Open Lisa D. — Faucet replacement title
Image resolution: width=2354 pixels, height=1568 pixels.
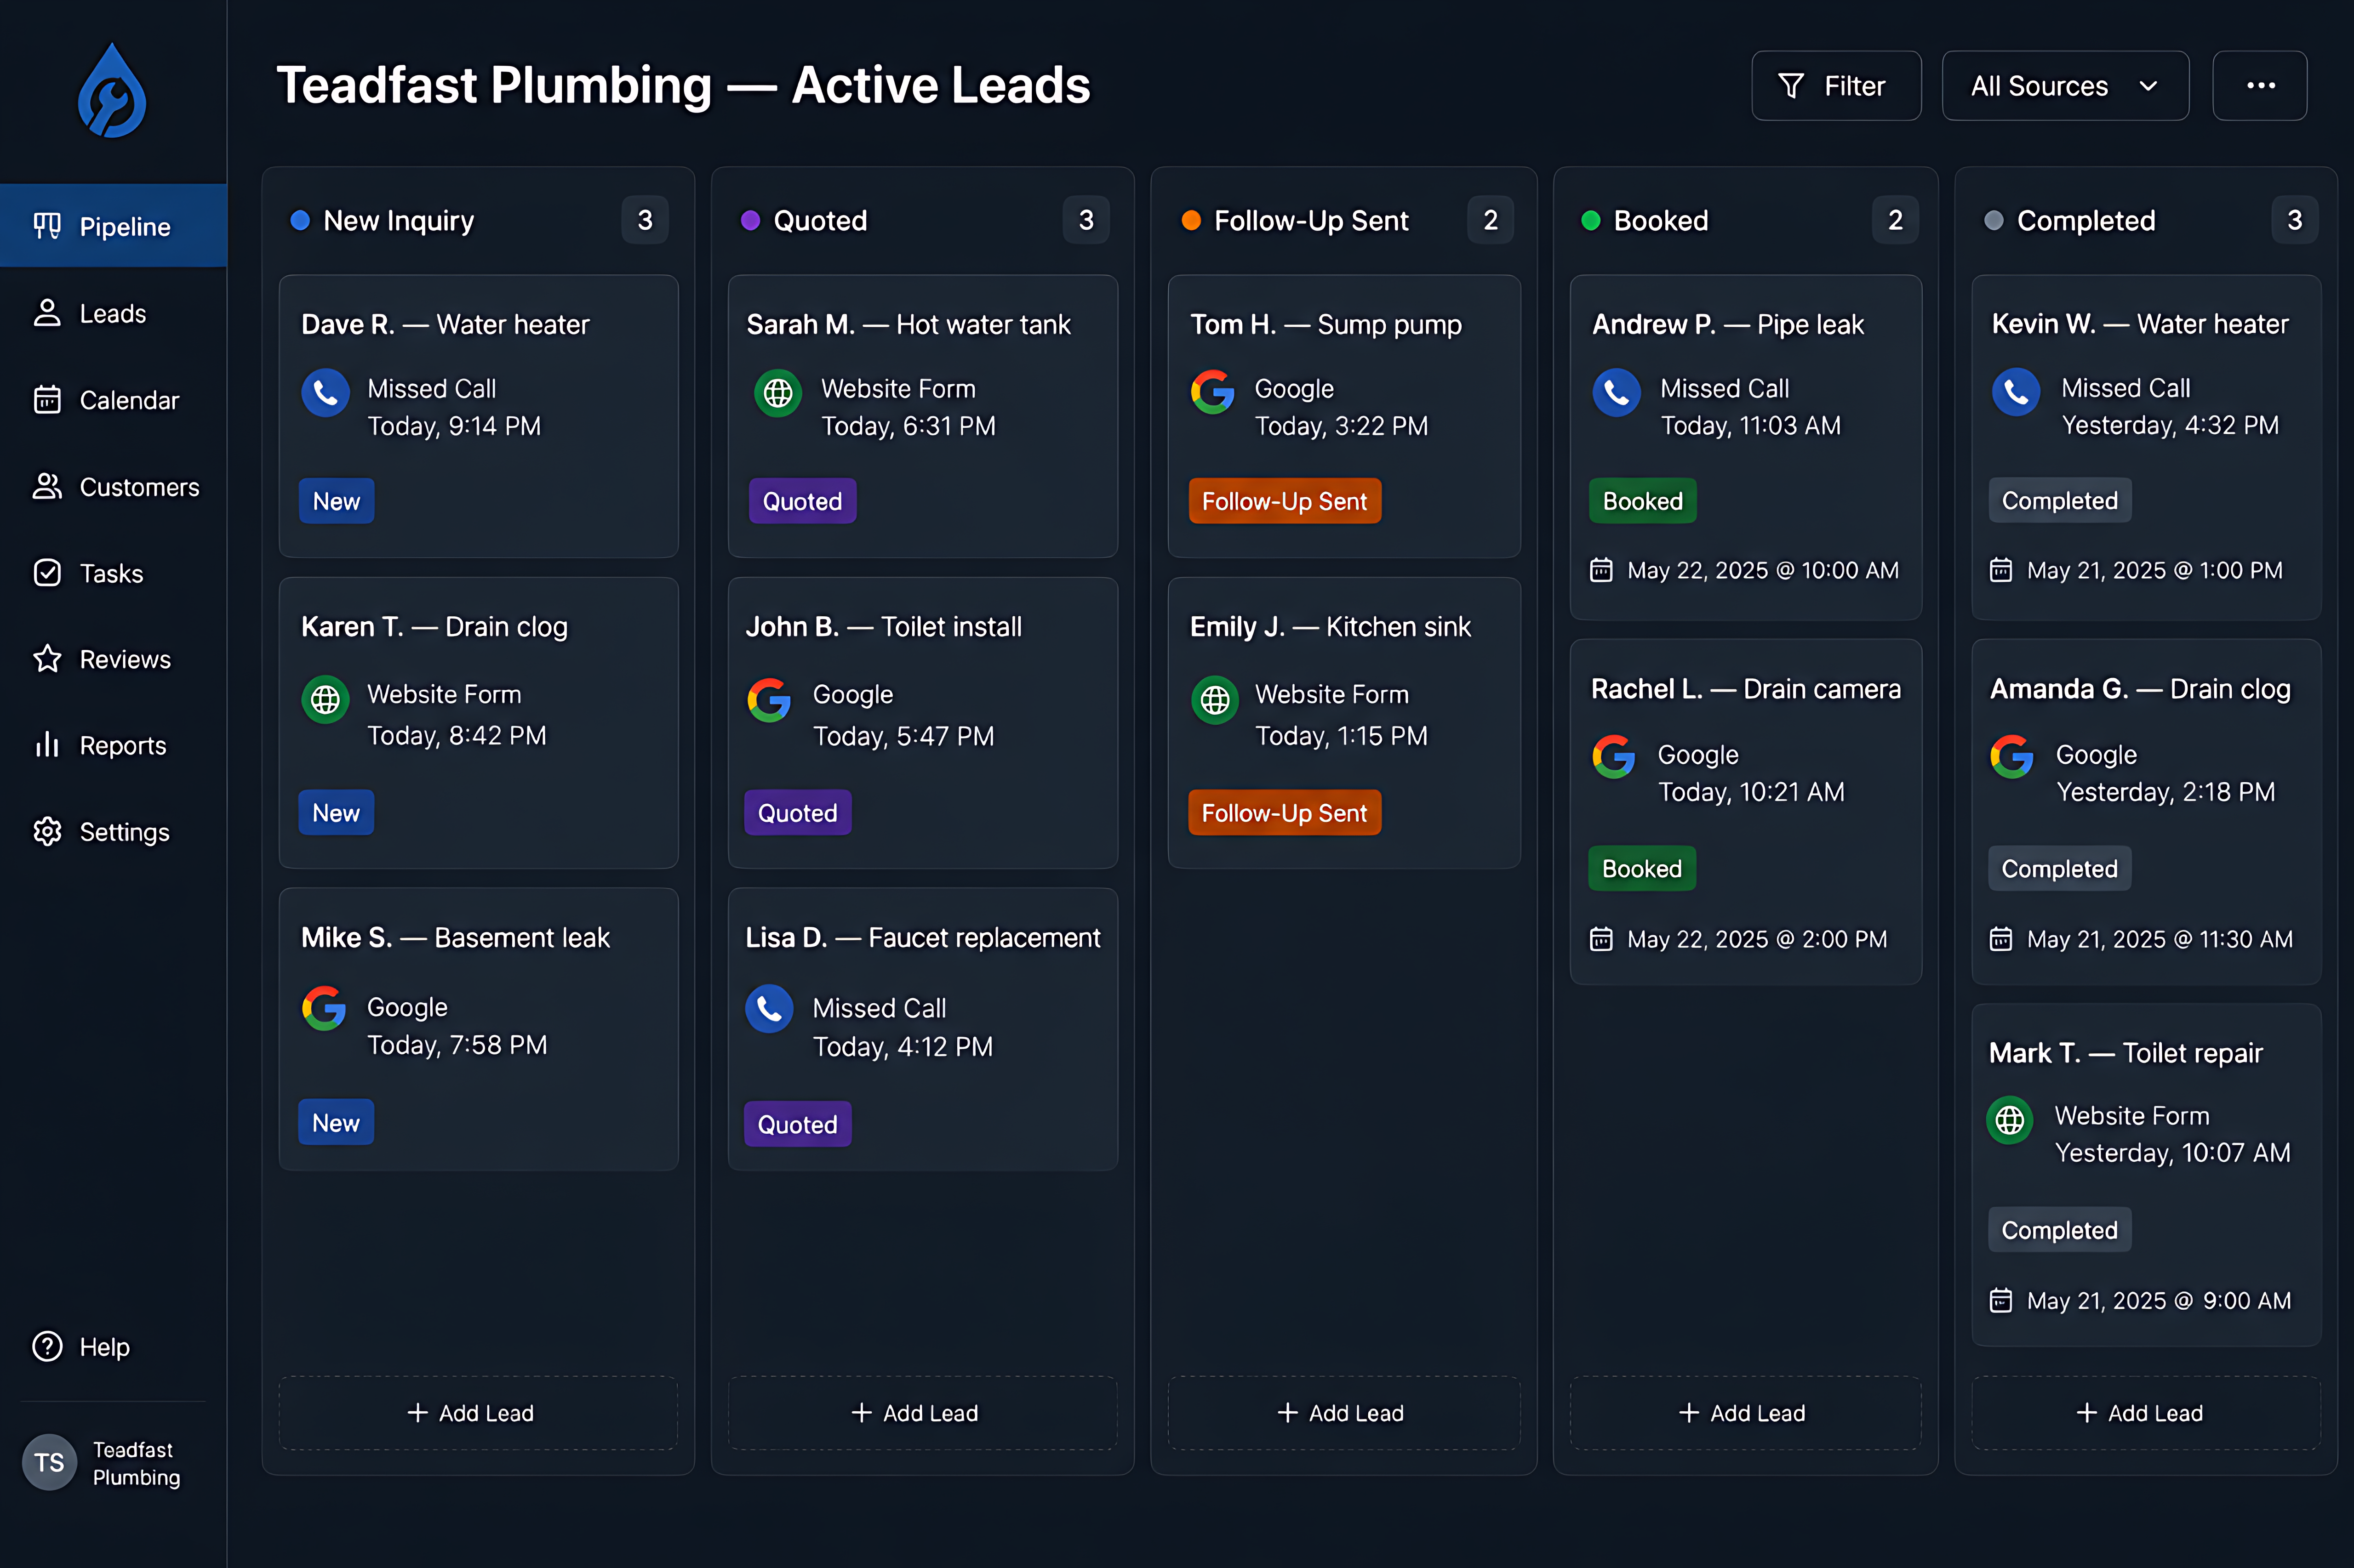[x=922, y=937]
